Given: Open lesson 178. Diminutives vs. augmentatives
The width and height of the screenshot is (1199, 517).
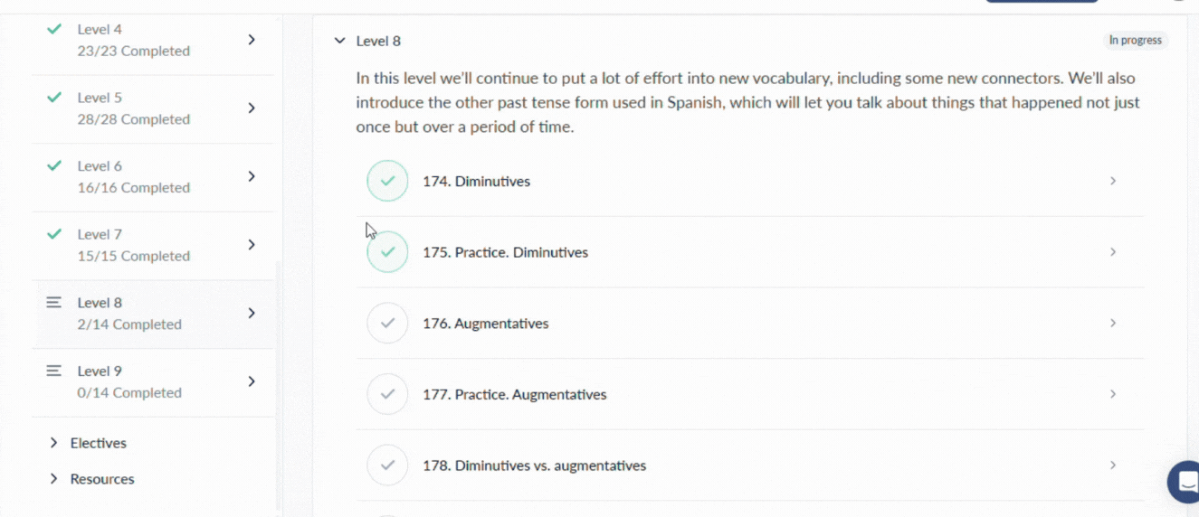Looking at the screenshot, I should (750, 465).
